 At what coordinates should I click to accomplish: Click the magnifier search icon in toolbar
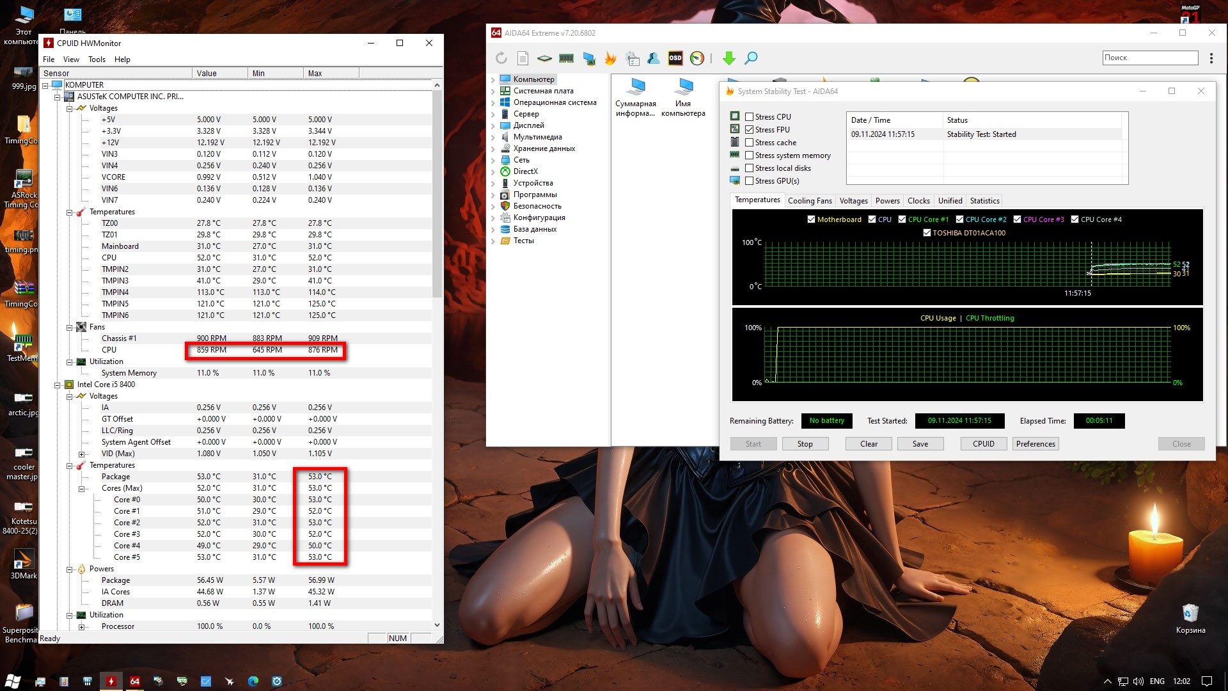tap(751, 58)
